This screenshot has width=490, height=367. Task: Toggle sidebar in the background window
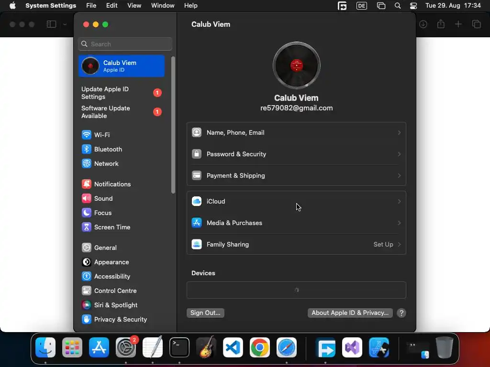coord(52,24)
